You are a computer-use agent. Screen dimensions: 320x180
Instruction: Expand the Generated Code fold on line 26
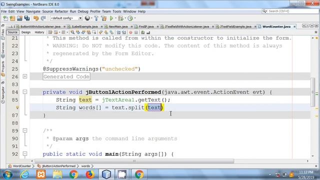click(x=25, y=76)
